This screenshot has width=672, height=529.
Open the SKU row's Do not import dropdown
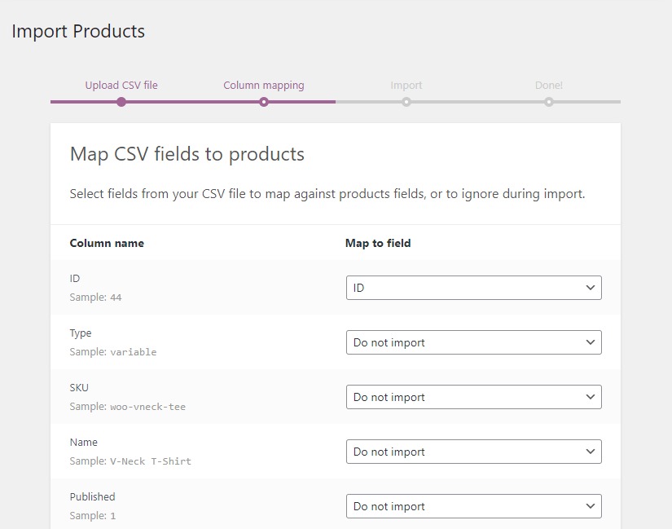point(473,397)
